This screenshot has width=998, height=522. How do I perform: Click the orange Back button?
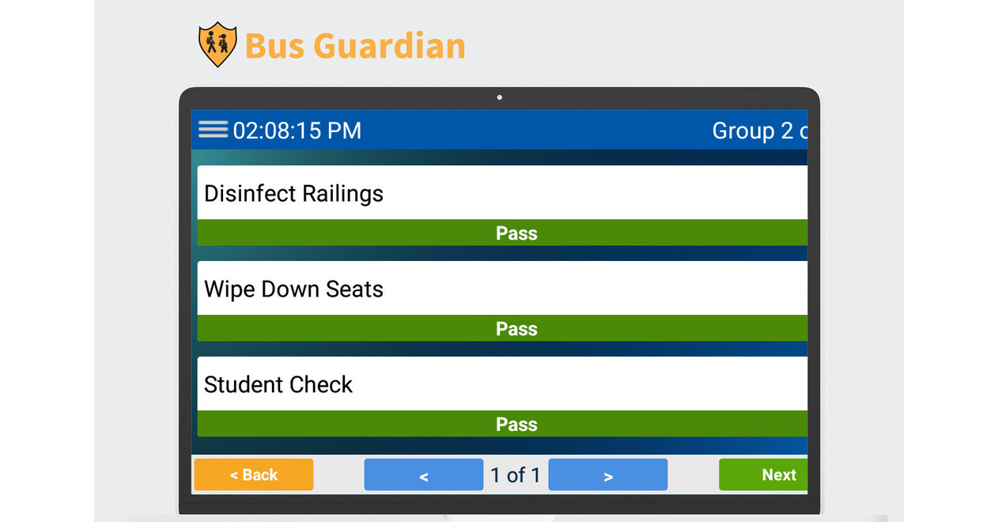[253, 475]
